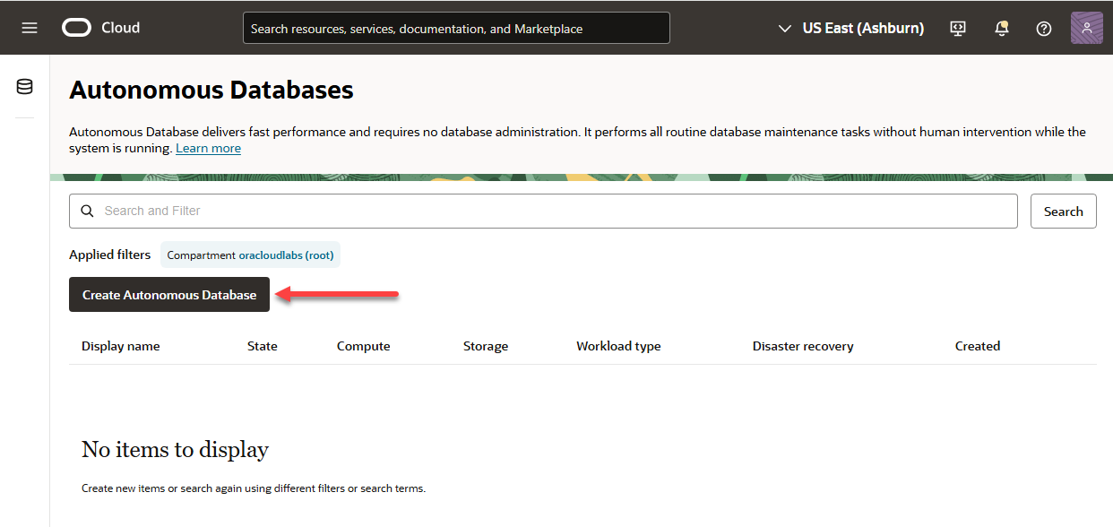Click the State column header
This screenshot has height=527, width=1113.
[x=263, y=346]
